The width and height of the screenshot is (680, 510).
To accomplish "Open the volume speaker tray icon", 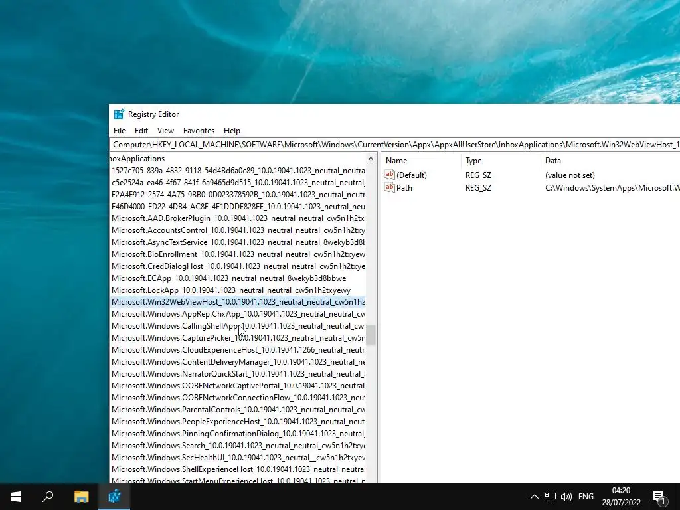I will click(x=566, y=497).
